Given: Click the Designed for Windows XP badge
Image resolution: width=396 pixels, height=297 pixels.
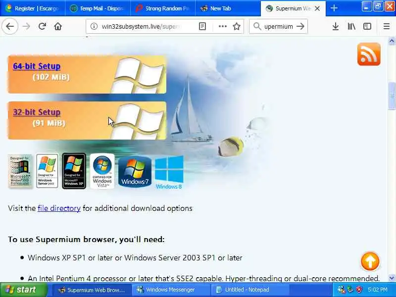Looking at the screenshot, I should [74, 171].
